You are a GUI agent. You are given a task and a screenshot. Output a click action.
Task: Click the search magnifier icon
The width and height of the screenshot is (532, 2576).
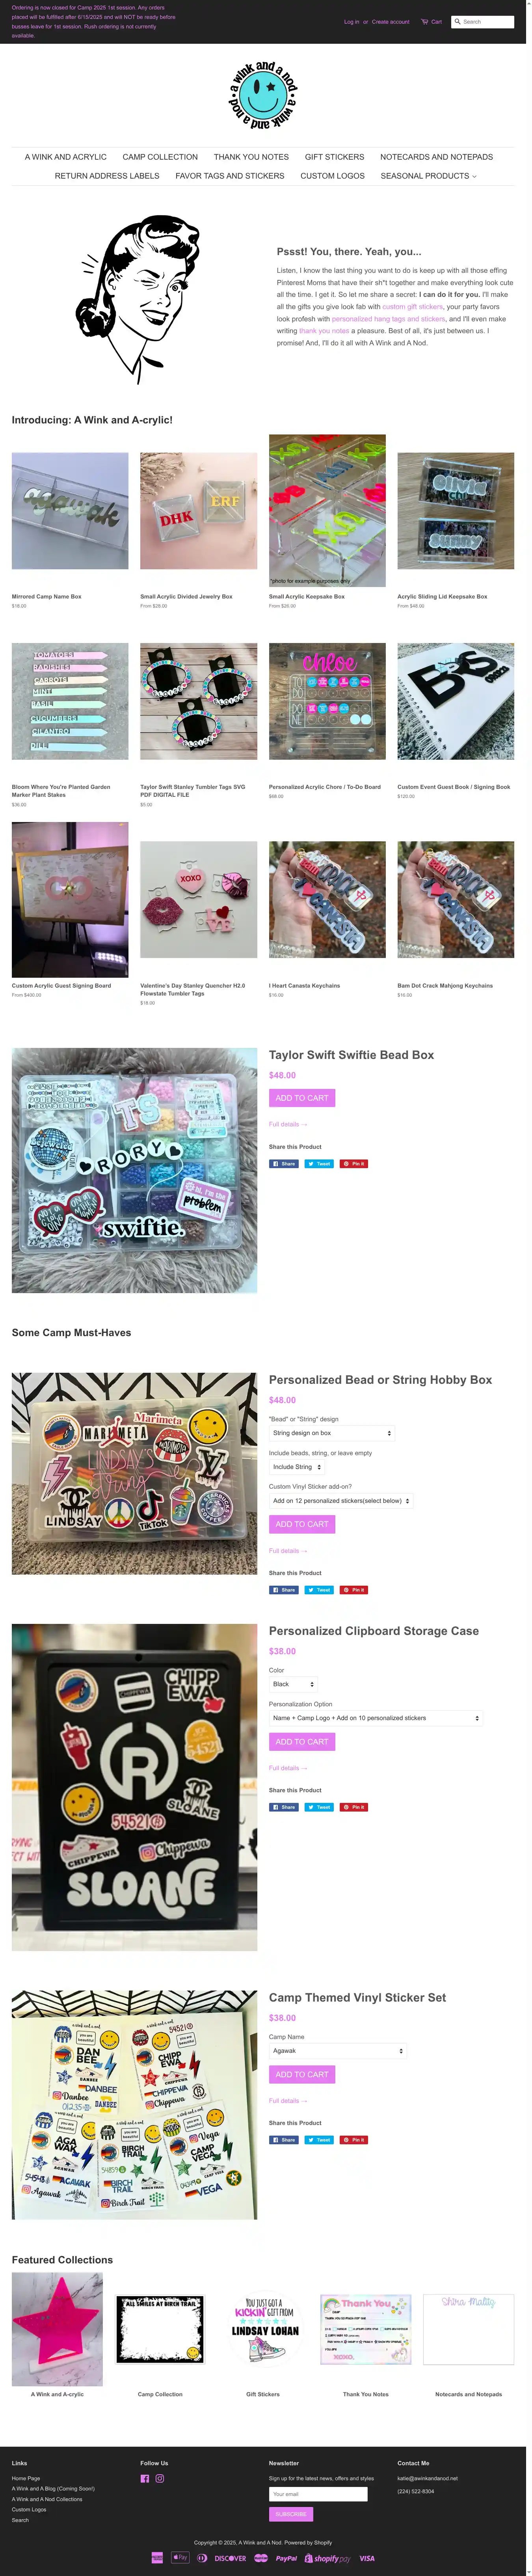pos(458,21)
